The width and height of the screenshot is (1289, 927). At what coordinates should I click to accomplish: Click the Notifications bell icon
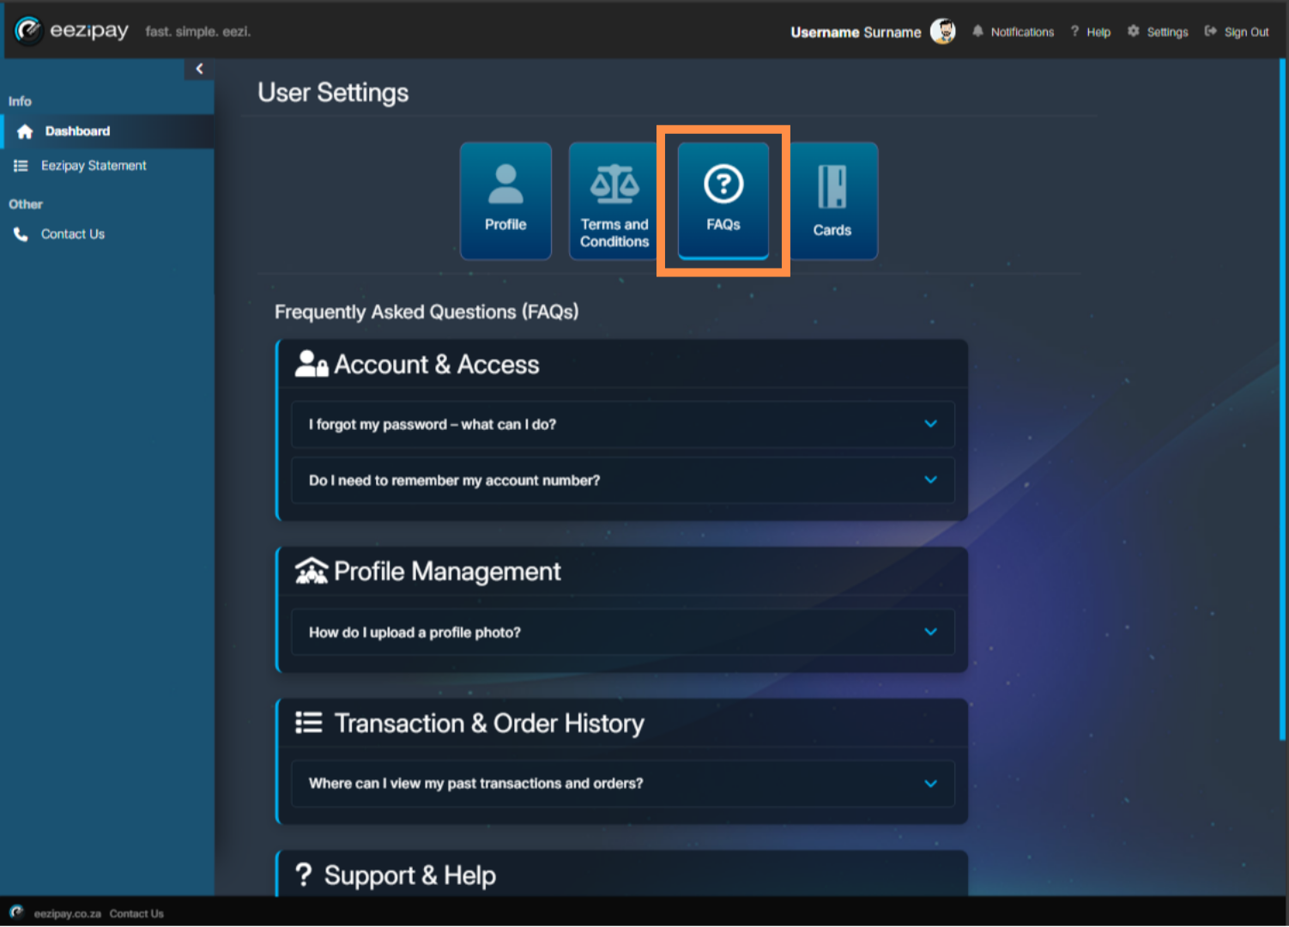point(977,32)
